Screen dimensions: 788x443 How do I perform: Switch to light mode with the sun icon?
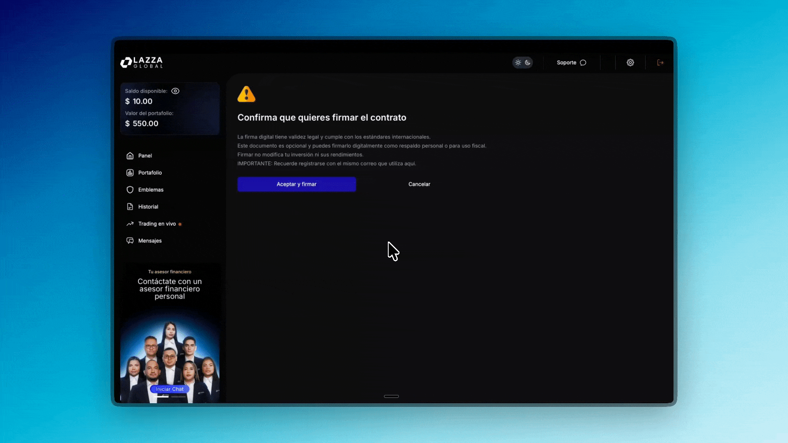click(518, 63)
